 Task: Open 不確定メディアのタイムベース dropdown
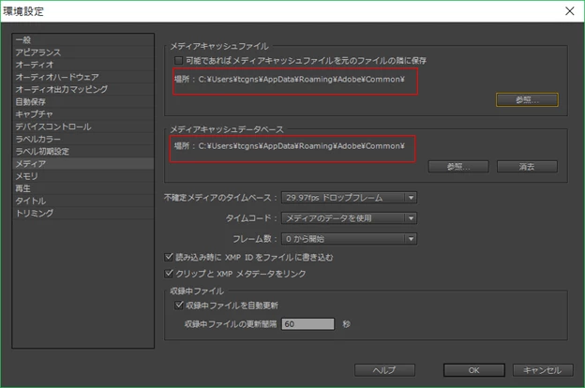[x=349, y=198]
